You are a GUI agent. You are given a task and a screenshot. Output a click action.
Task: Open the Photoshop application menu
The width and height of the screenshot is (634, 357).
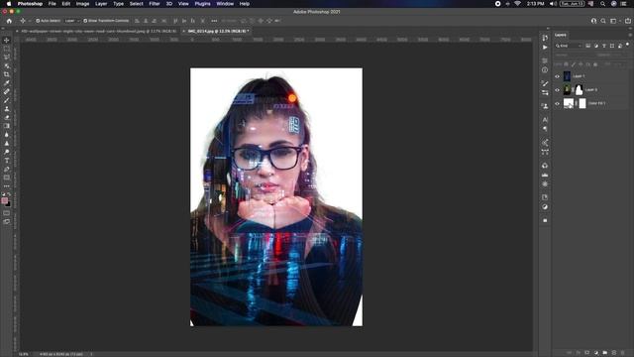[x=30, y=4]
